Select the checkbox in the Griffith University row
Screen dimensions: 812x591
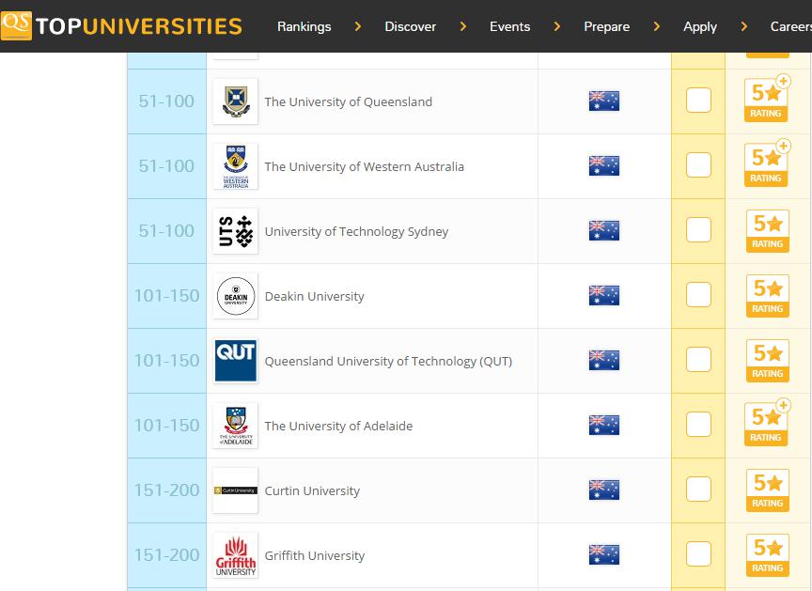tap(698, 554)
